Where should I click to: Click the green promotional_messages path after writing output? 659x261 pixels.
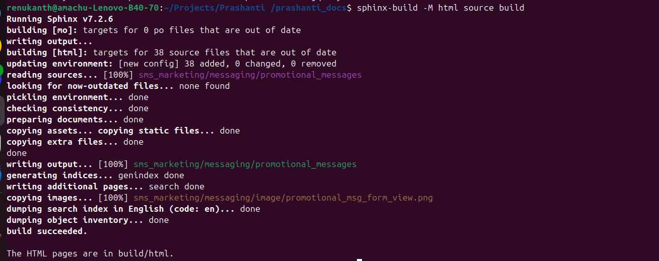(x=245, y=164)
